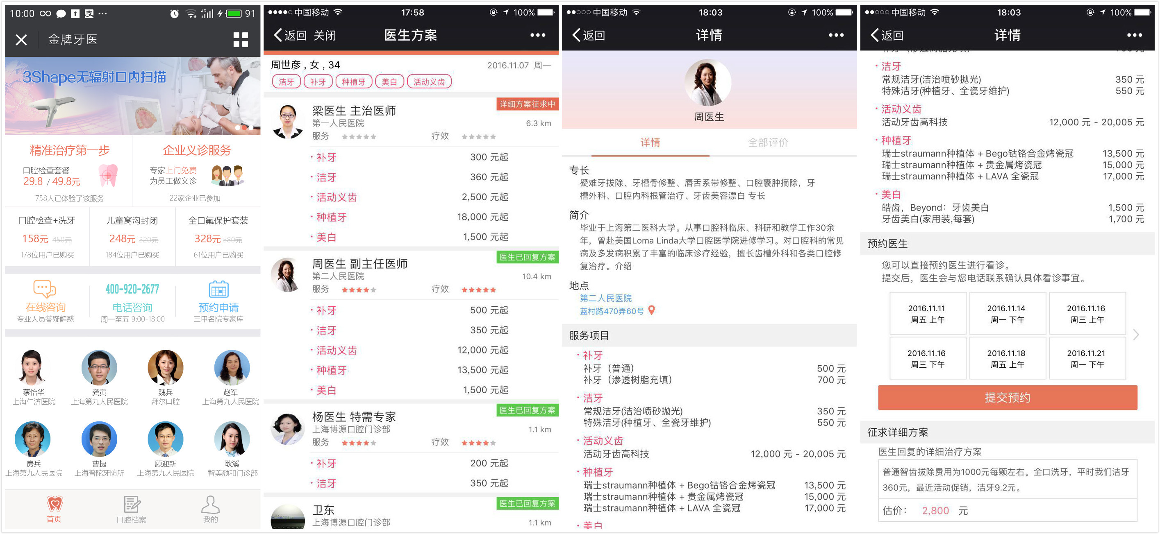Tap the 周医生 portrait on 详情 screen
The height and width of the screenshot is (534, 1160).
tap(708, 83)
